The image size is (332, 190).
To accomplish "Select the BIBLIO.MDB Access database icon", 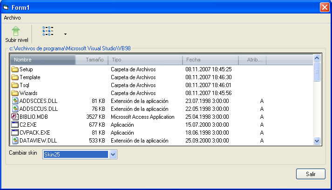I will click(14, 116).
